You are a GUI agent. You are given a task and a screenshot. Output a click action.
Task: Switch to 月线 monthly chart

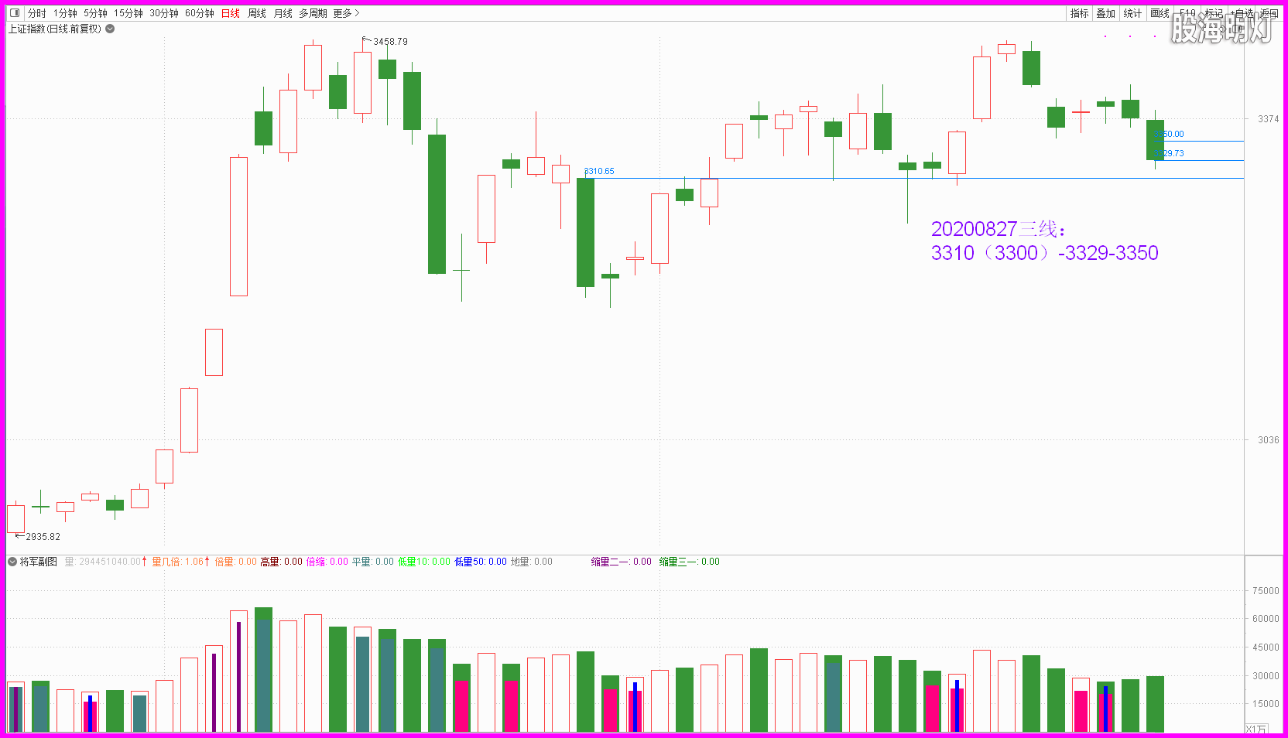pos(283,13)
